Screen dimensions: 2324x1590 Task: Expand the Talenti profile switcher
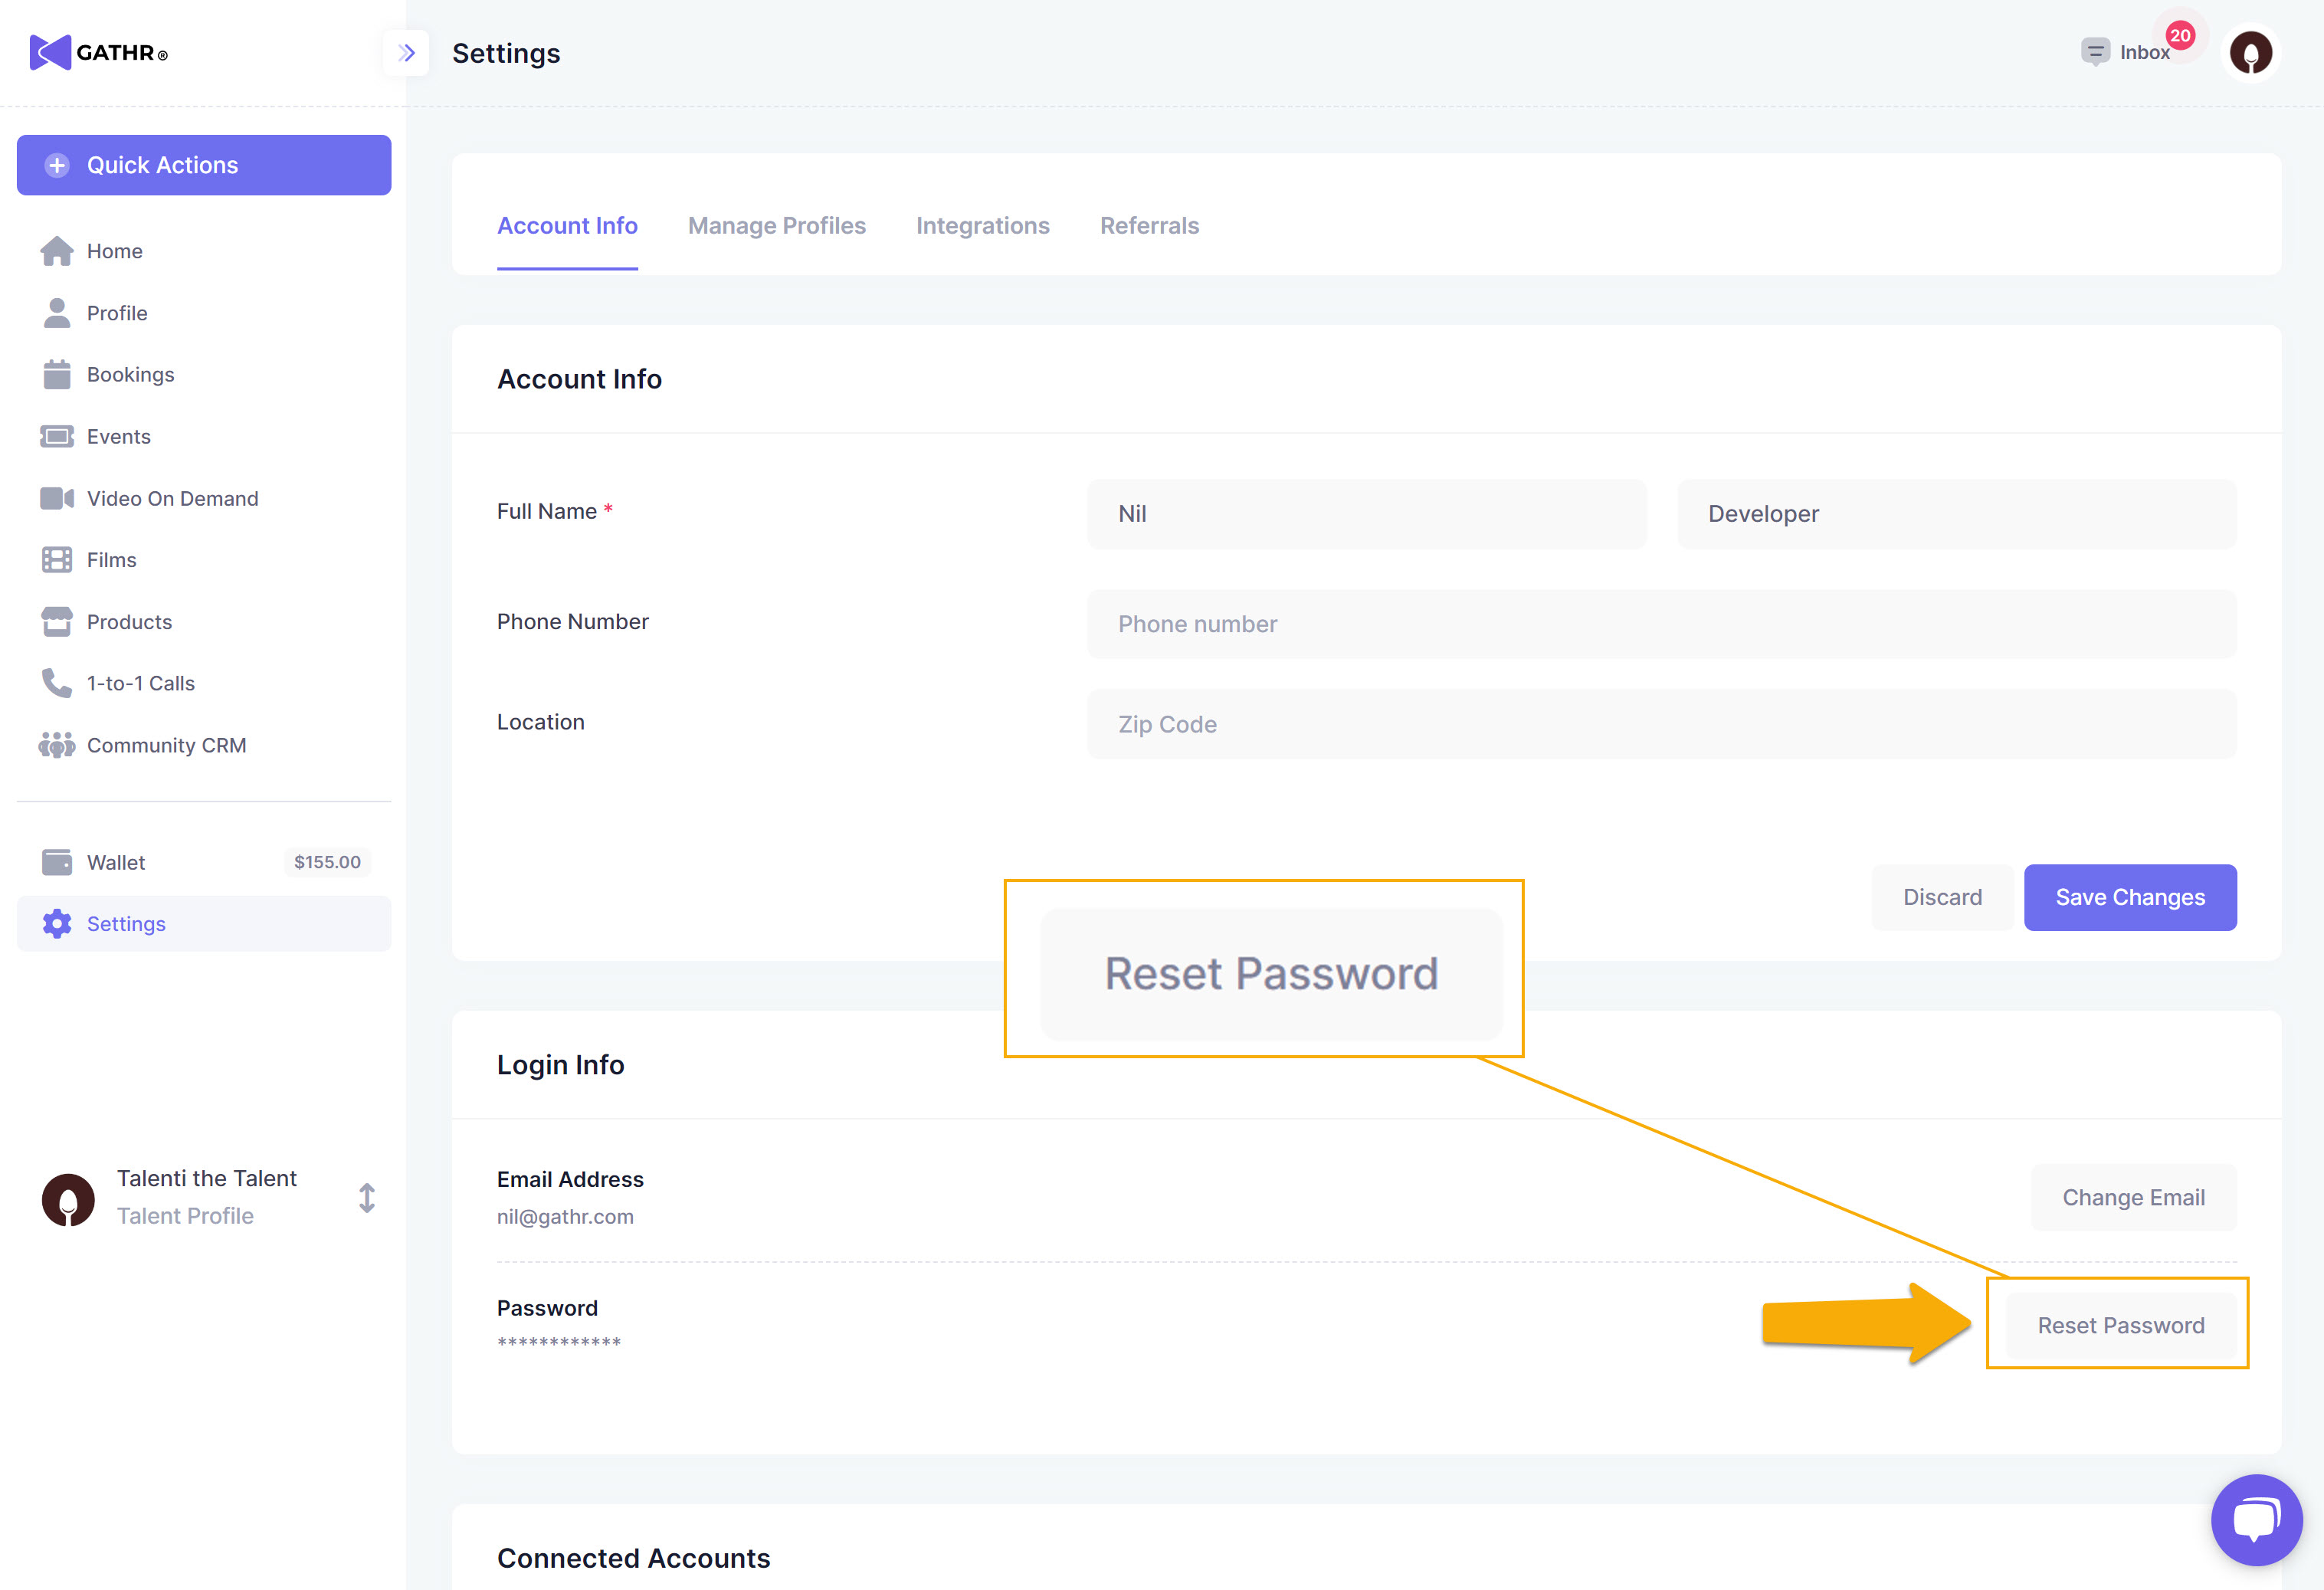tap(367, 1198)
